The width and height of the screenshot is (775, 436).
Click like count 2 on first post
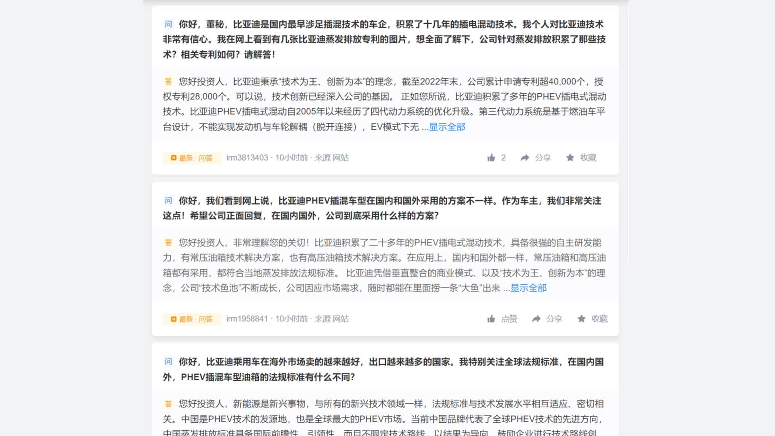[x=503, y=158]
